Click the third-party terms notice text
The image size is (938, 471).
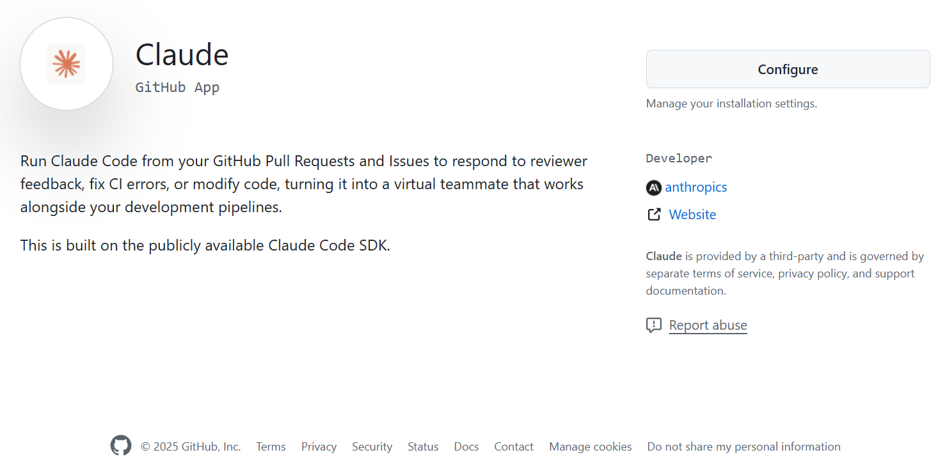click(x=785, y=274)
